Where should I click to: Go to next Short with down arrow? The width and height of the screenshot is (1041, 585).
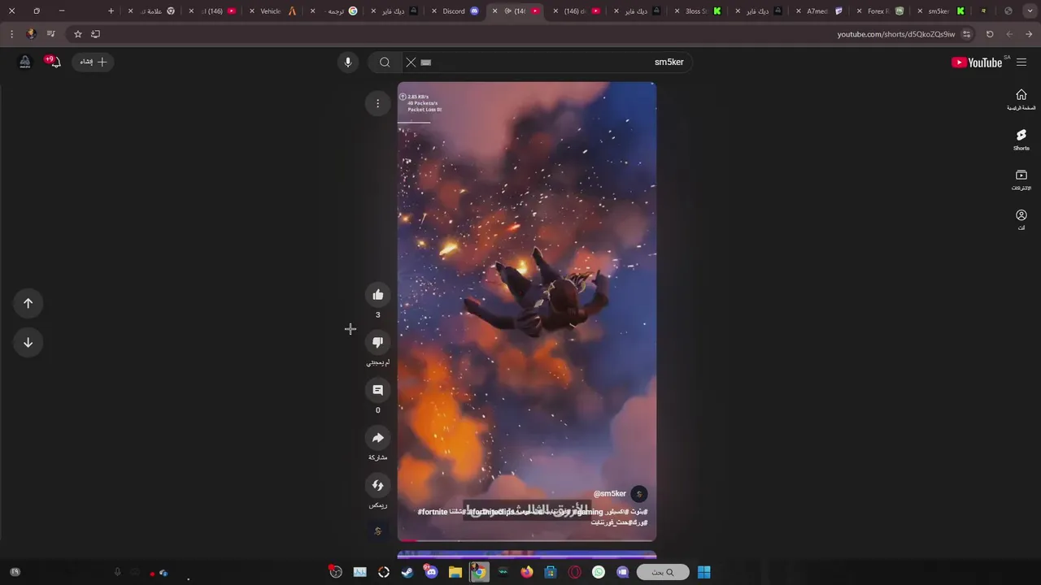point(28,342)
